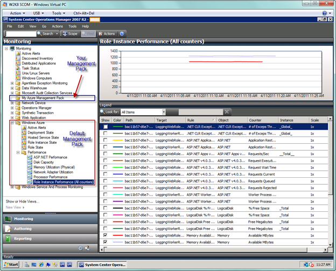Open the Authoring workspace pane icon
The width and height of the screenshot is (336, 271).
[8, 229]
